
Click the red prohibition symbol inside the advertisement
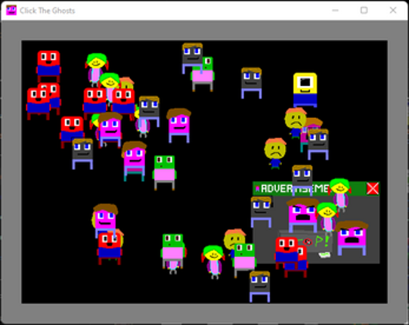point(308,242)
